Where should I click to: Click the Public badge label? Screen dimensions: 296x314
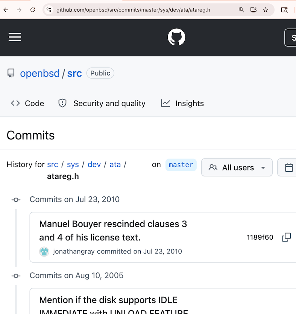coord(100,73)
